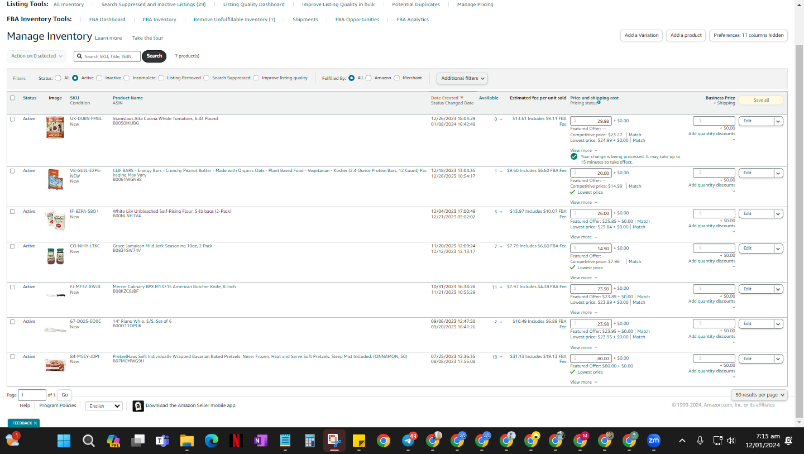Open Search Suppressed and Inactive Listings (29)
804x454 pixels.
tap(154, 4)
